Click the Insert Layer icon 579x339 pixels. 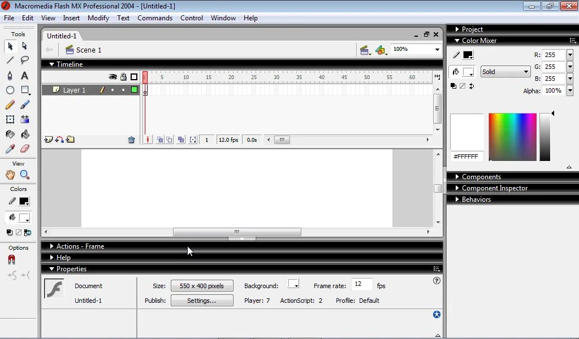[49, 140]
